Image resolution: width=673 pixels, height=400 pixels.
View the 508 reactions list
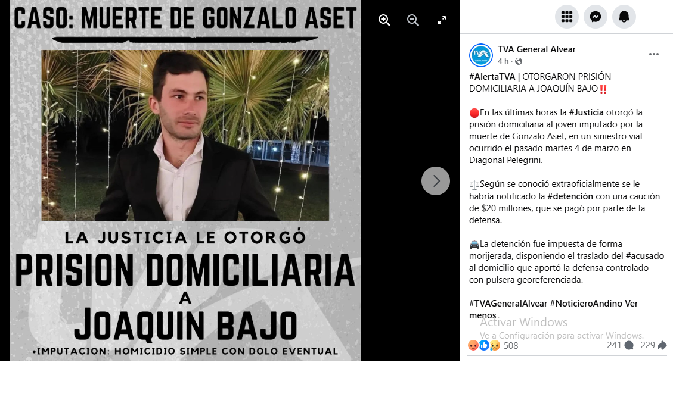(493, 346)
